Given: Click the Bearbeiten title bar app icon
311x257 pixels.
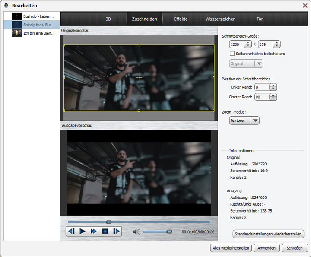Looking at the screenshot, I should [6, 6].
